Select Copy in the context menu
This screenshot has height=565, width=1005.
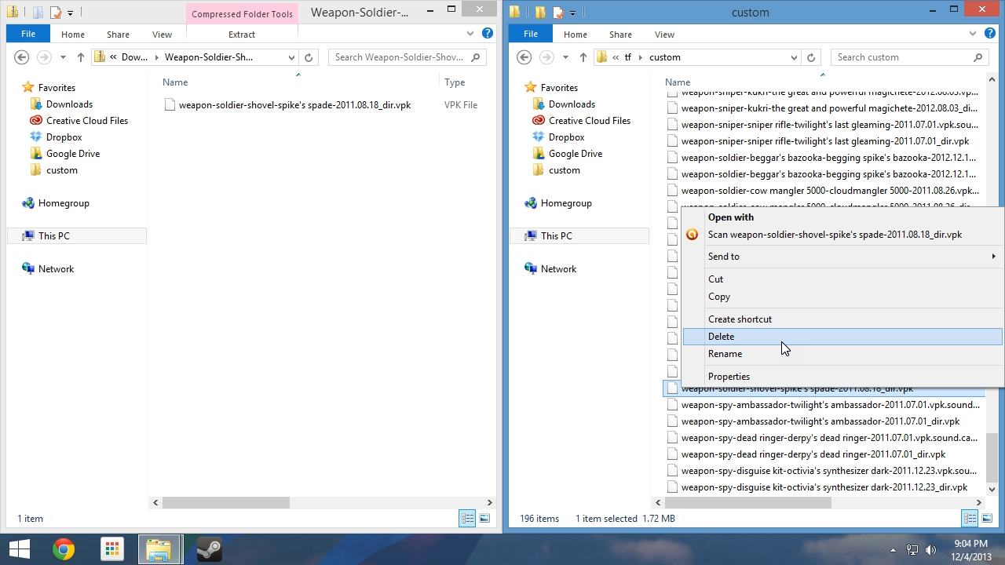[842, 297]
